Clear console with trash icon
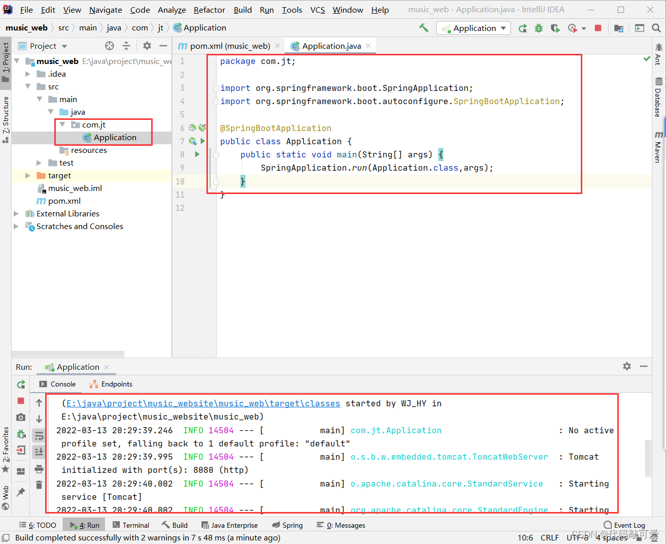The image size is (666, 544). tap(39, 485)
